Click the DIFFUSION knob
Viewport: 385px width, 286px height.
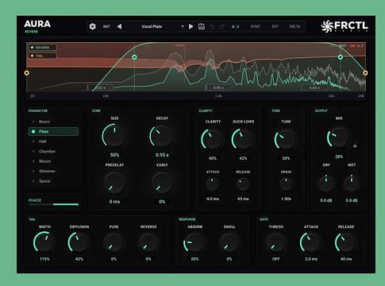(x=79, y=242)
